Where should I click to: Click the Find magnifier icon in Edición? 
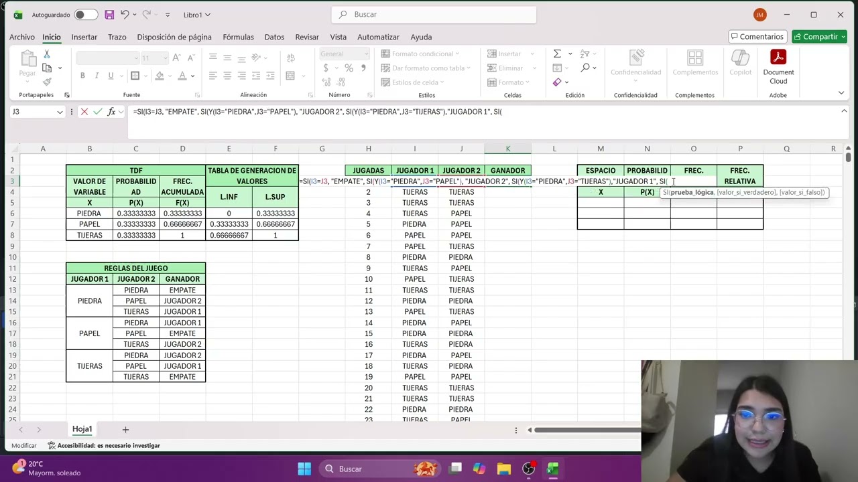tap(585, 68)
